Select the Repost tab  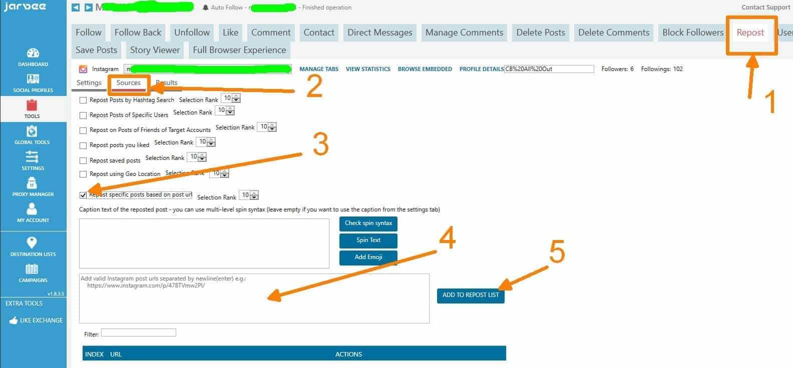(750, 32)
